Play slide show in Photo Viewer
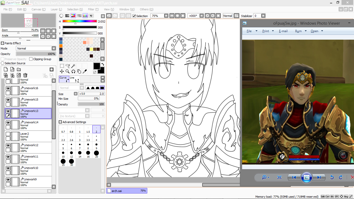The width and height of the screenshot is (354, 199). click(x=307, y=177)
